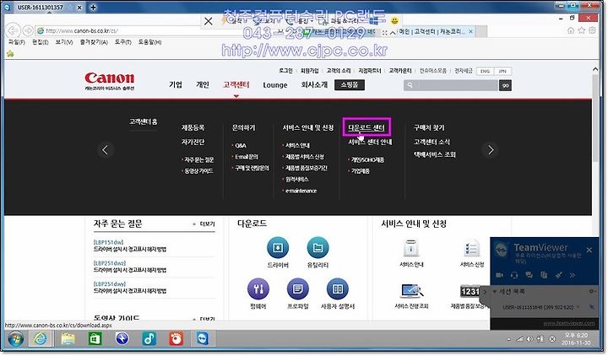
Task: Open the 유틸리티 download icon
Action: [318, 247]
